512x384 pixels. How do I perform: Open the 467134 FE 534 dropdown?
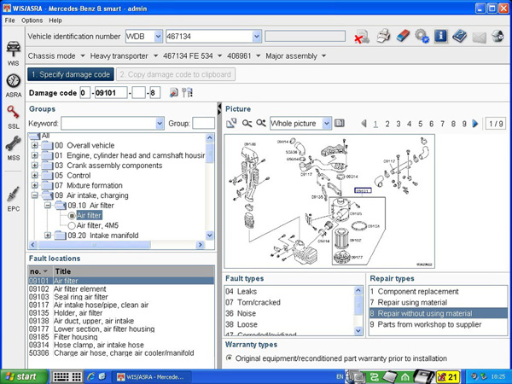point(220,55)
